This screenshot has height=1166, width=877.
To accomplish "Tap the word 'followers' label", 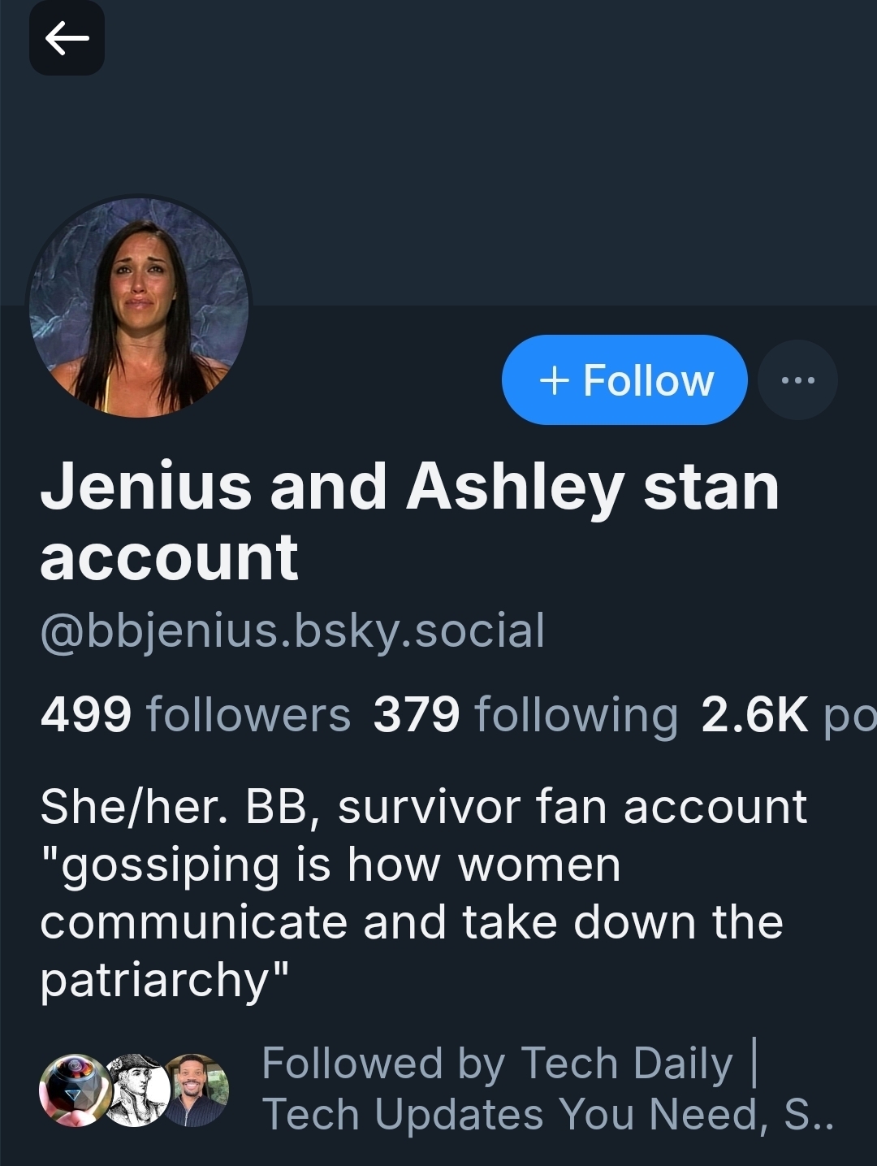I will (x=248, y=714).
